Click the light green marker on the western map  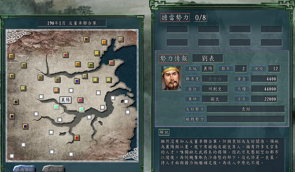click(23, 88)
